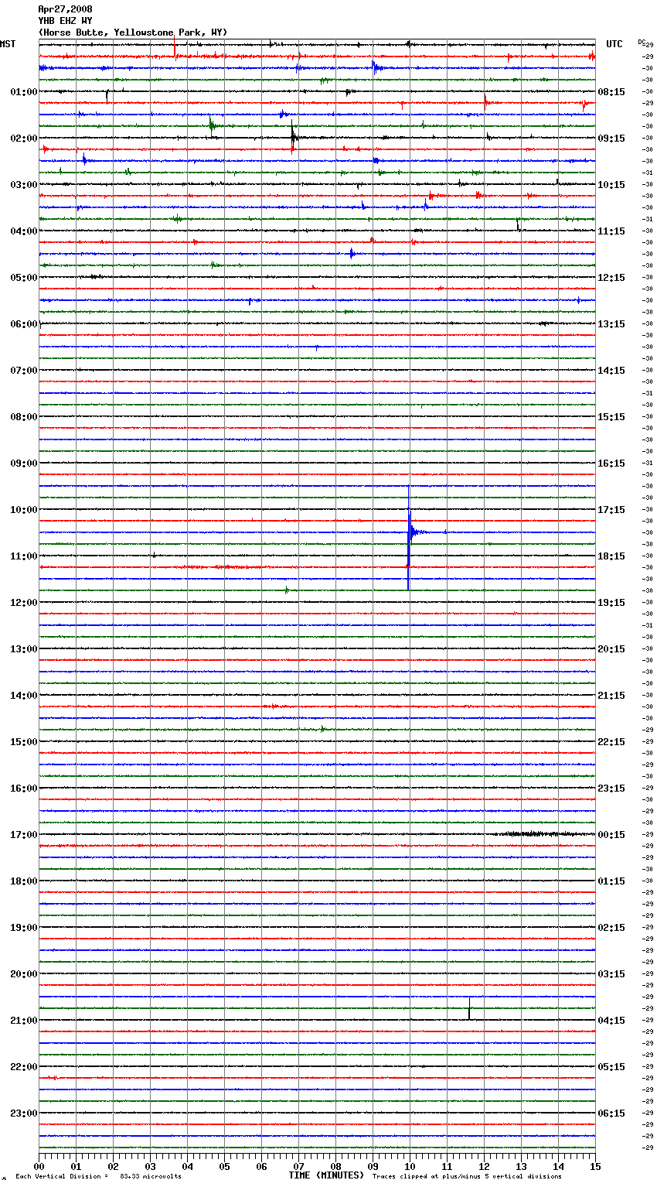The width and height of the screenshot is (657, 1187).
Task: Click the 17:15 UTC time label
Action: tap(611, 510)
